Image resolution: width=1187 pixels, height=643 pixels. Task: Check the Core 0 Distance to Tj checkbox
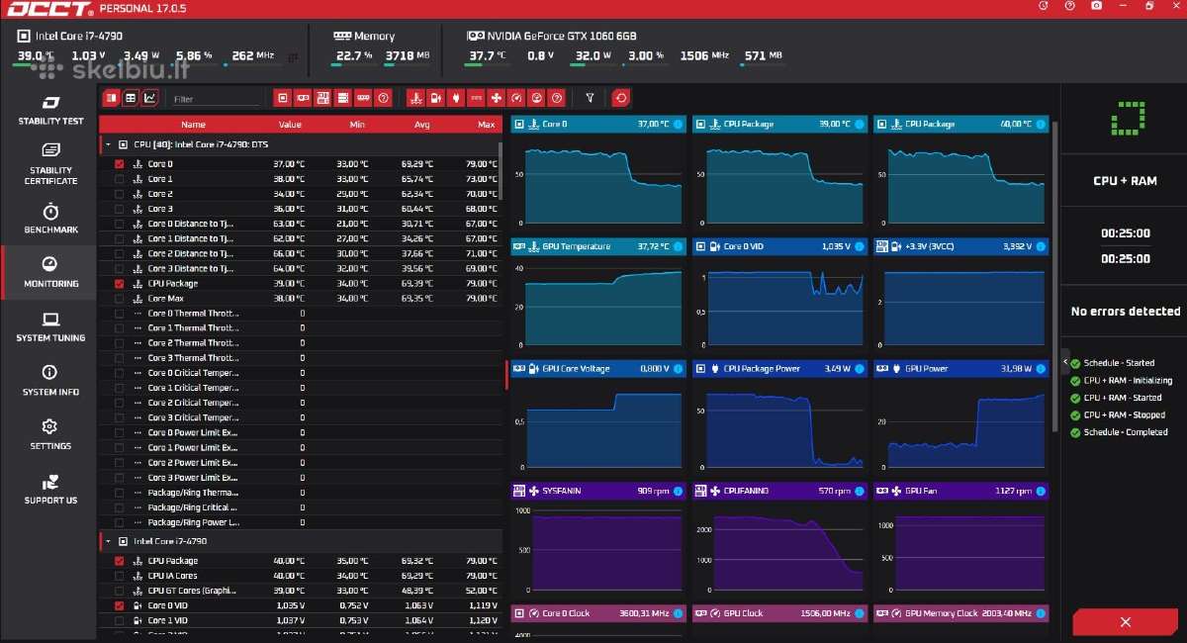point(120,224)
